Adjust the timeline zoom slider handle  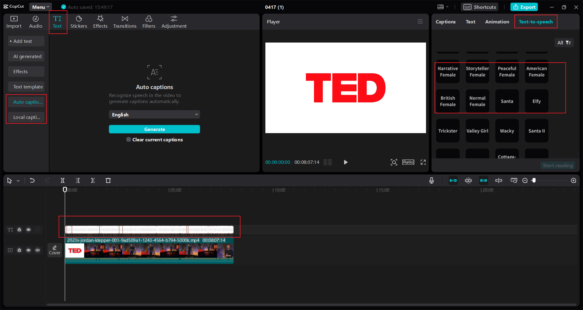click(534, 181)
